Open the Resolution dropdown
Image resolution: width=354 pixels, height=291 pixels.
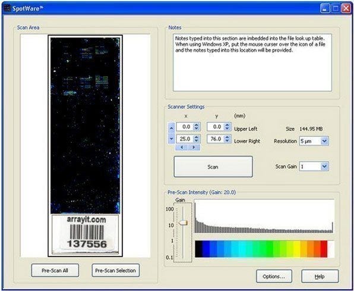(x=324, y=141)
